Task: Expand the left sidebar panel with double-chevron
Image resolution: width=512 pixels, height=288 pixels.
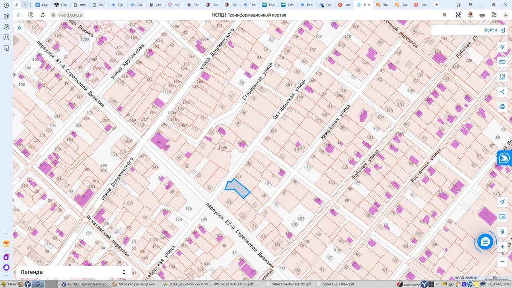Action: coord(19,28)
